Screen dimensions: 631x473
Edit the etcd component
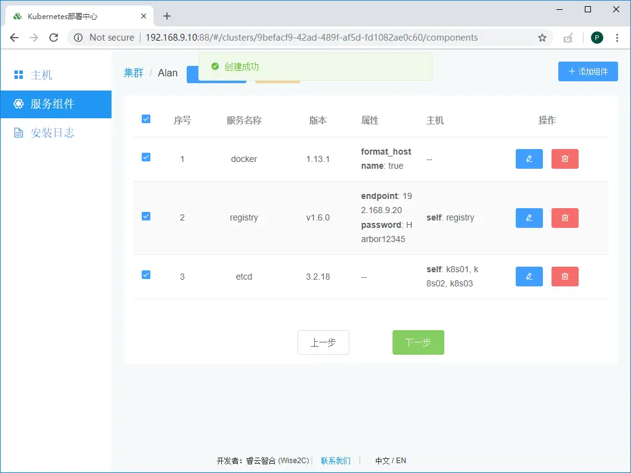click(529, 277)
